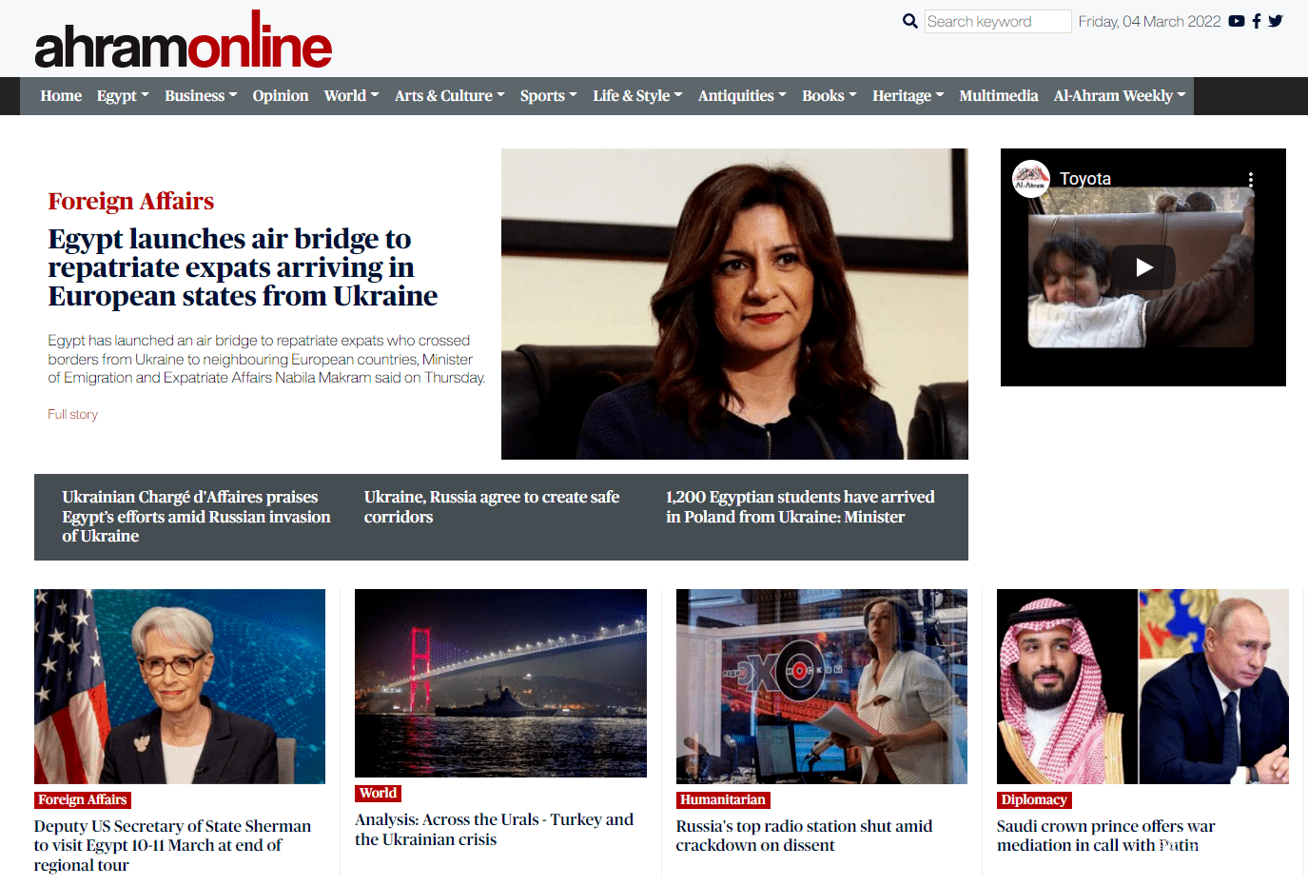Expand the Arts & Culture dropdown
This screenshot has height=886, width=1308.
(x=450, y=95)
